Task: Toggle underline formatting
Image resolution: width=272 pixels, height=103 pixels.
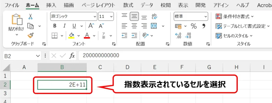Action: coord(74,26)
